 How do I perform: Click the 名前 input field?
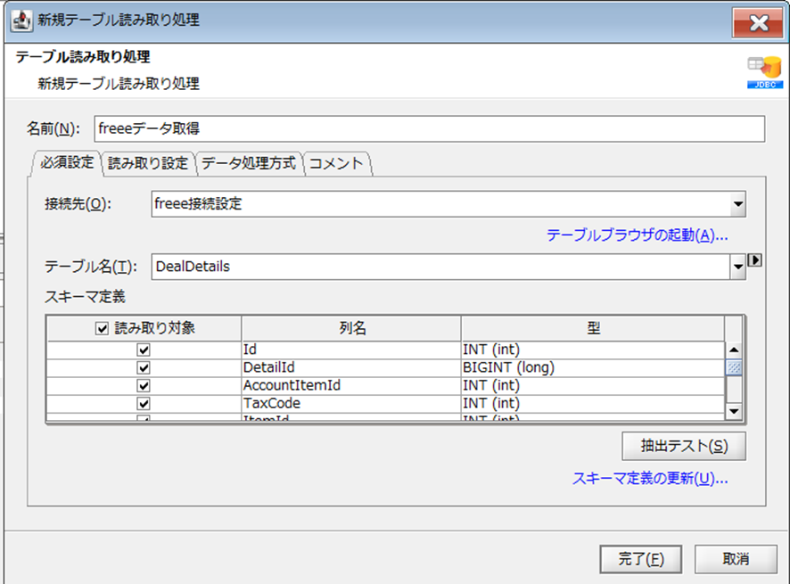click(429, 129)
